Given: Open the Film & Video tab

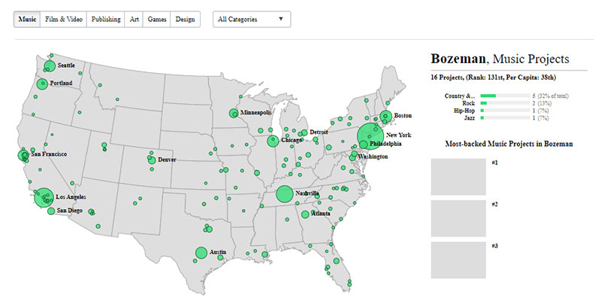Looking at the screenshot, I should coord(64,20).
